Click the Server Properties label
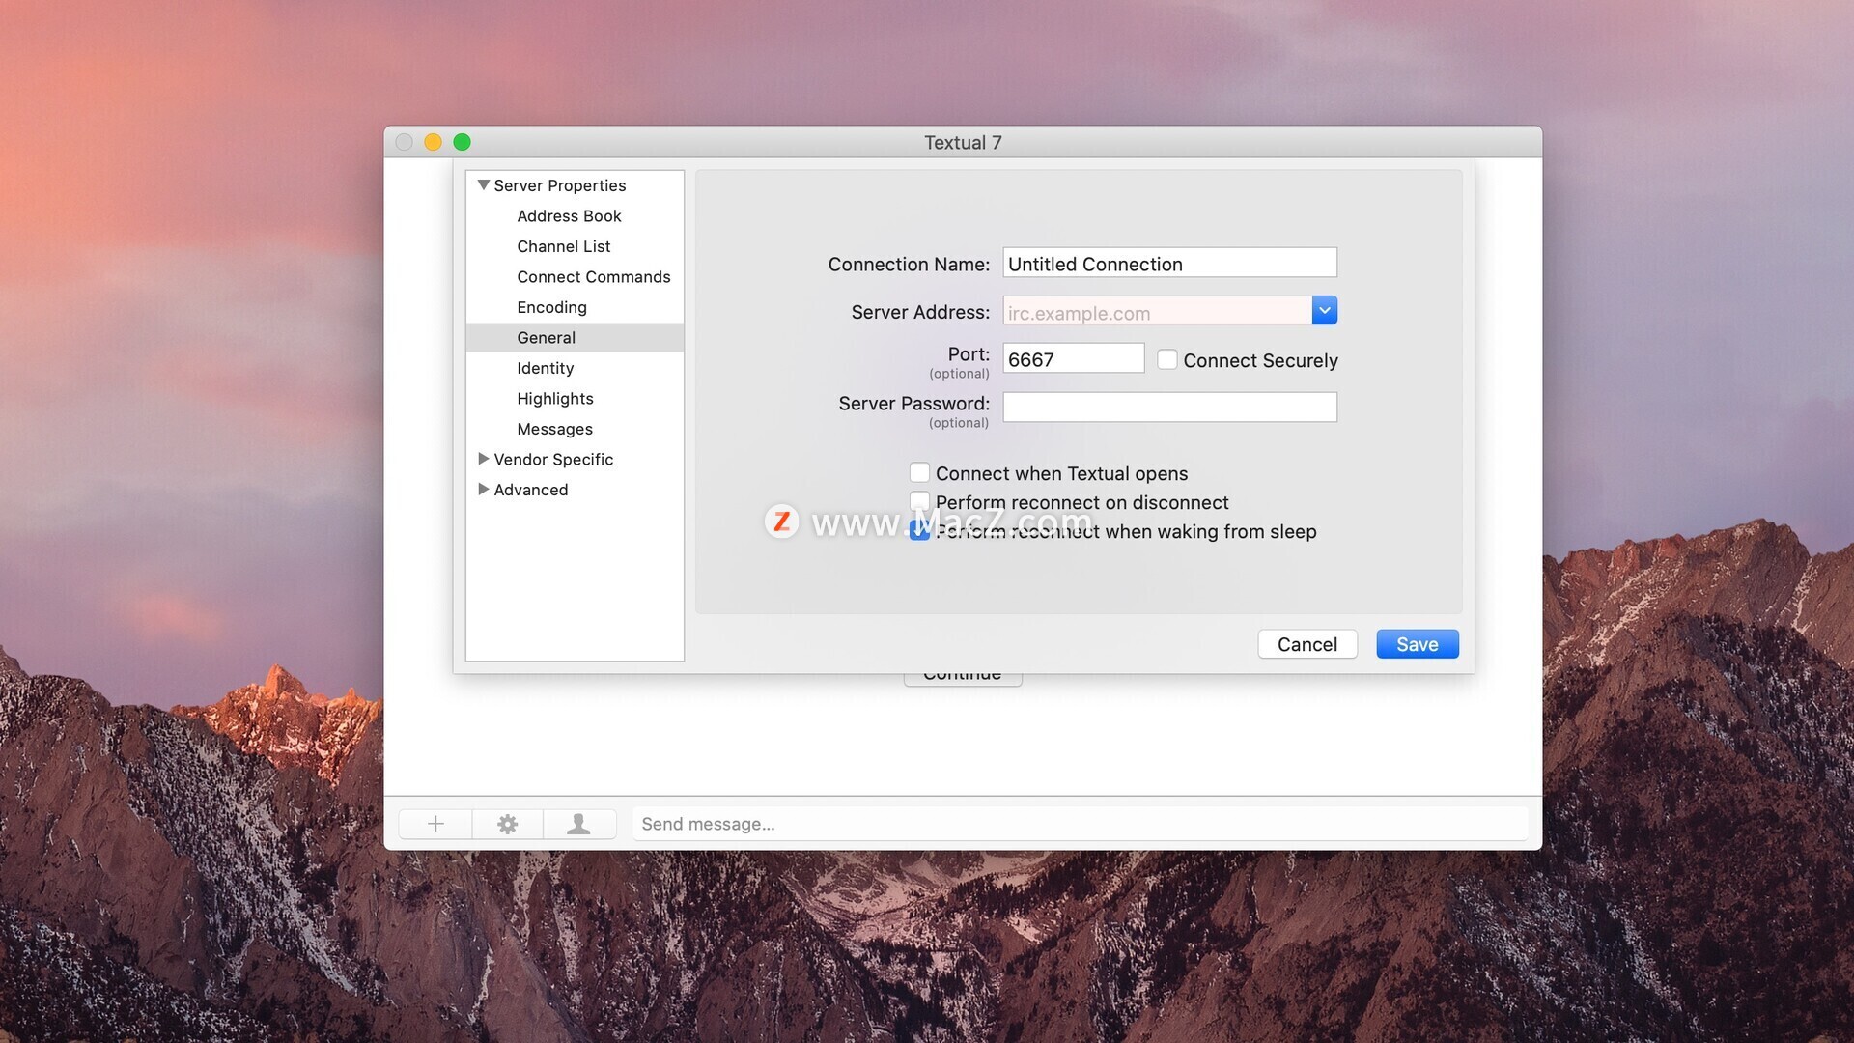Screen dimensions: 1854x1043 [x=560, y=185]
